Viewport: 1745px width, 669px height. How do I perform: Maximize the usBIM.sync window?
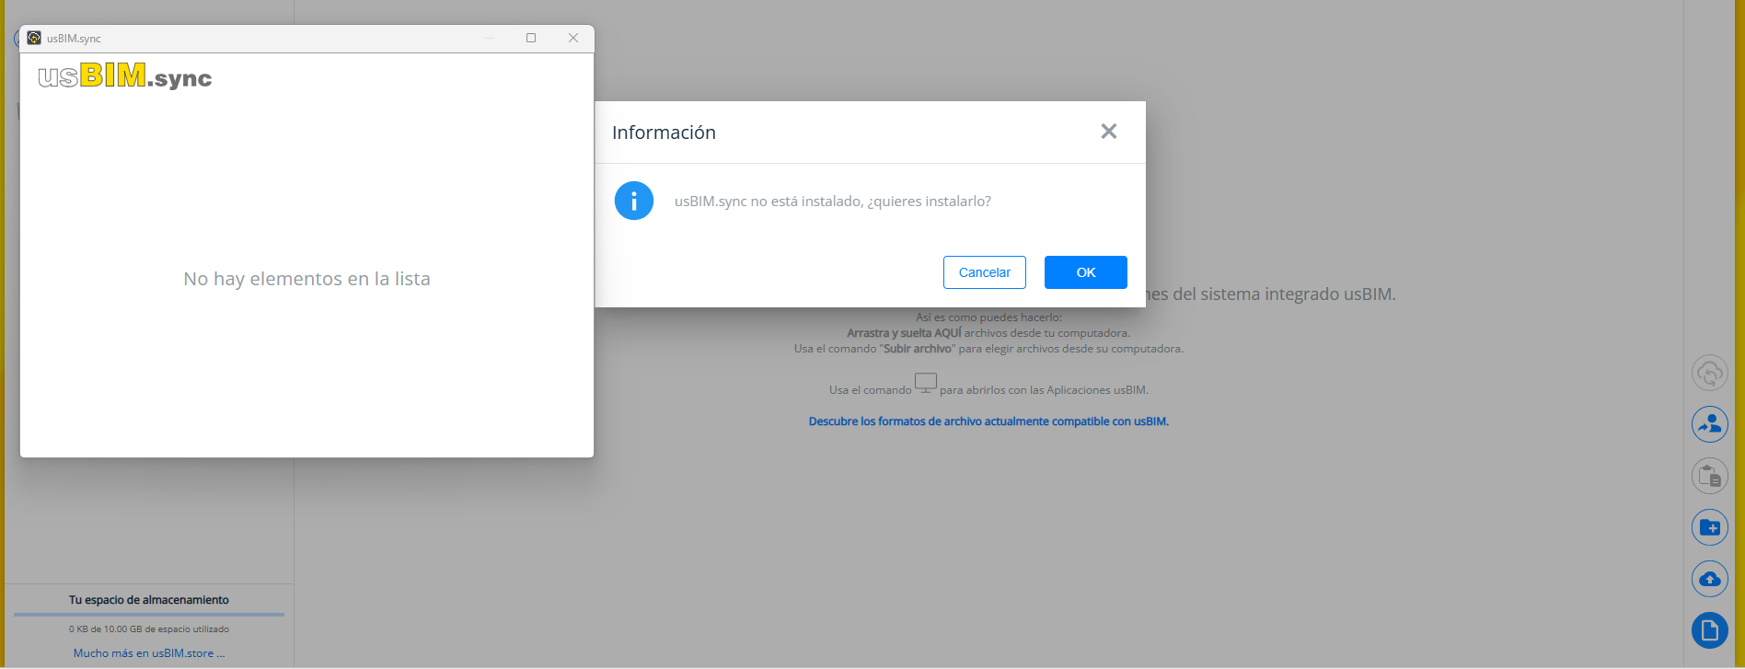[531, 38]
